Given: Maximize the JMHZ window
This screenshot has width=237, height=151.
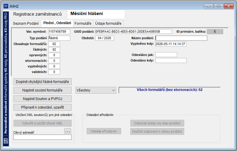Looking at the screenshot, I should (x=219, y=6).
